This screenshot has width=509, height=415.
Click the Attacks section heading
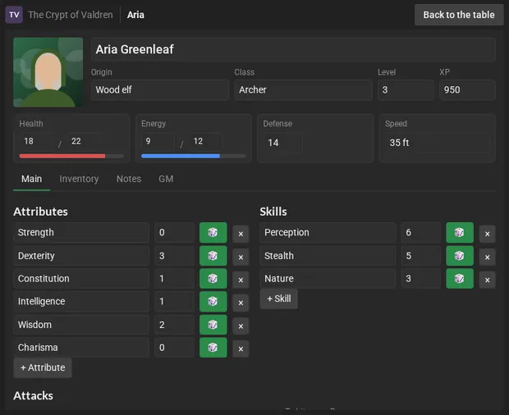tap(33, 396)
